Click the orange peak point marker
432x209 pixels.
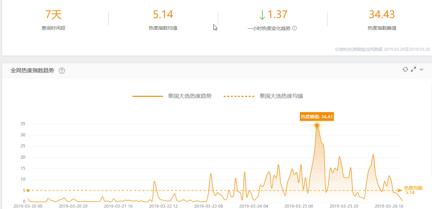click(317, 125)
